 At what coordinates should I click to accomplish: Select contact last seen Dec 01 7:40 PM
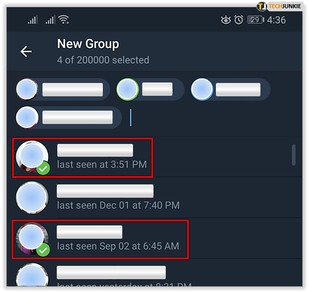point(154,198)
